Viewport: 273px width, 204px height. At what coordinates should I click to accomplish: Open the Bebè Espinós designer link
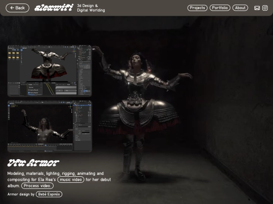(49, 194)
